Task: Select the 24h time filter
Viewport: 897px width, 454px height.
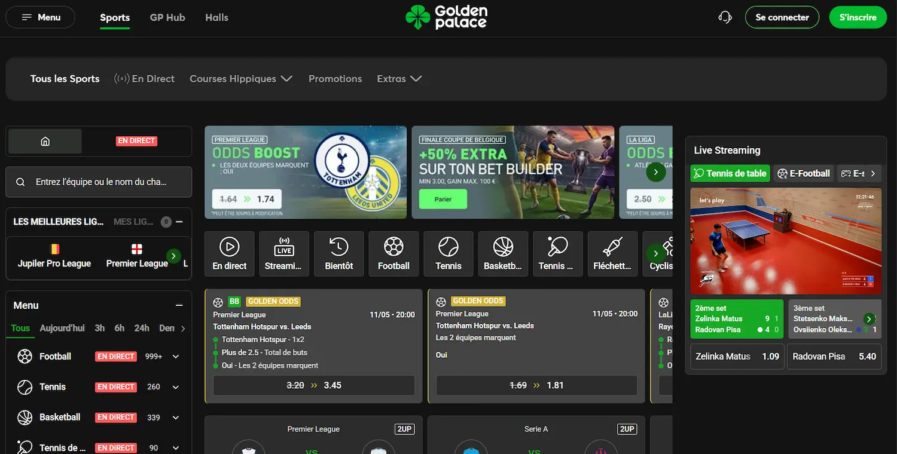Action: click(x=142, y=329)
